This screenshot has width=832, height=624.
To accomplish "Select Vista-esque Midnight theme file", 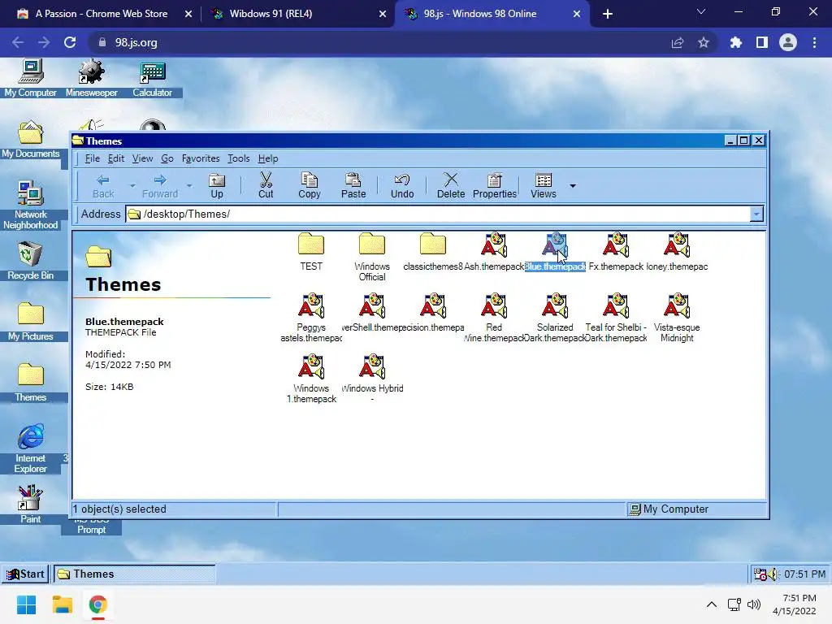I will tap(677, 318).
